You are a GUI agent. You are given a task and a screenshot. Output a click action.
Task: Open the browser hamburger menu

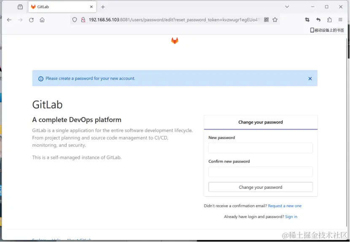click(340, 20)
